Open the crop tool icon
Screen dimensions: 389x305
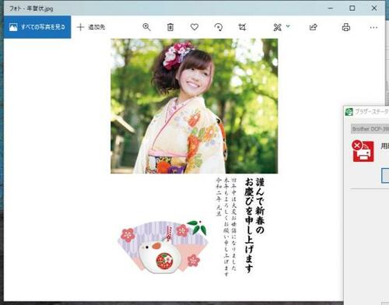[242, 27]
